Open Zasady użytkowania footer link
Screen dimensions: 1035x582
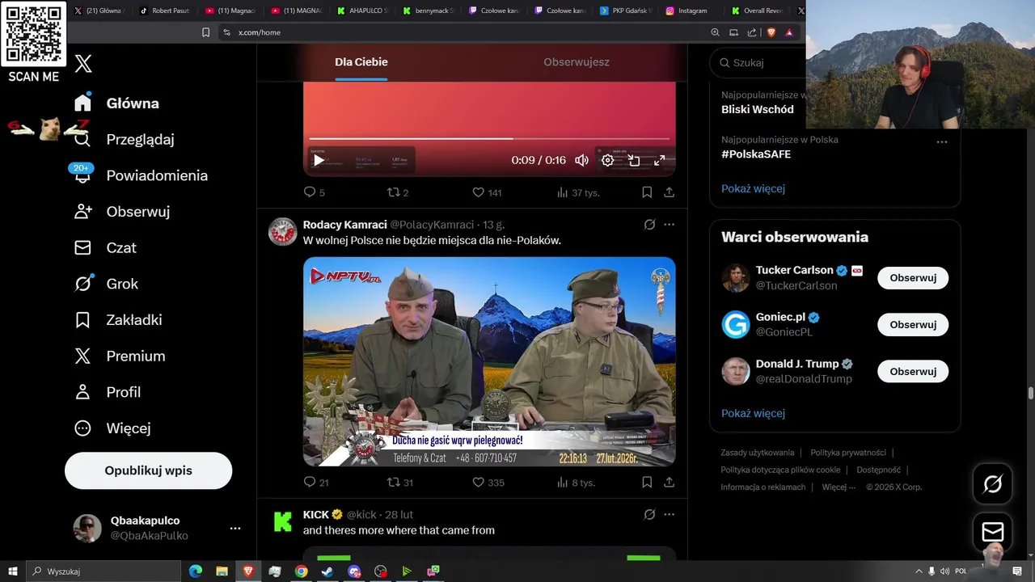[x=758, y=453]
